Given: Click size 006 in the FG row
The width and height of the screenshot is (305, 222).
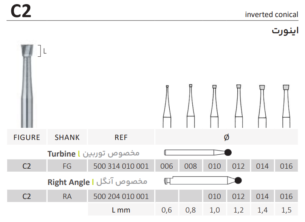Looking at the screenshot, I should tap(167, 166).
